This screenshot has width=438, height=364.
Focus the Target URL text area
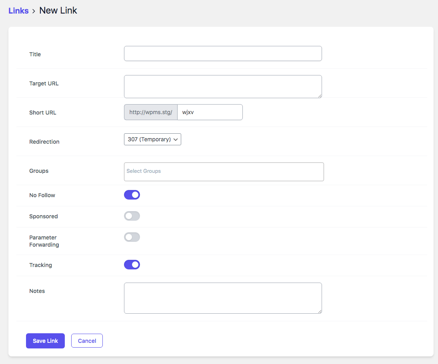click(223, 86)
